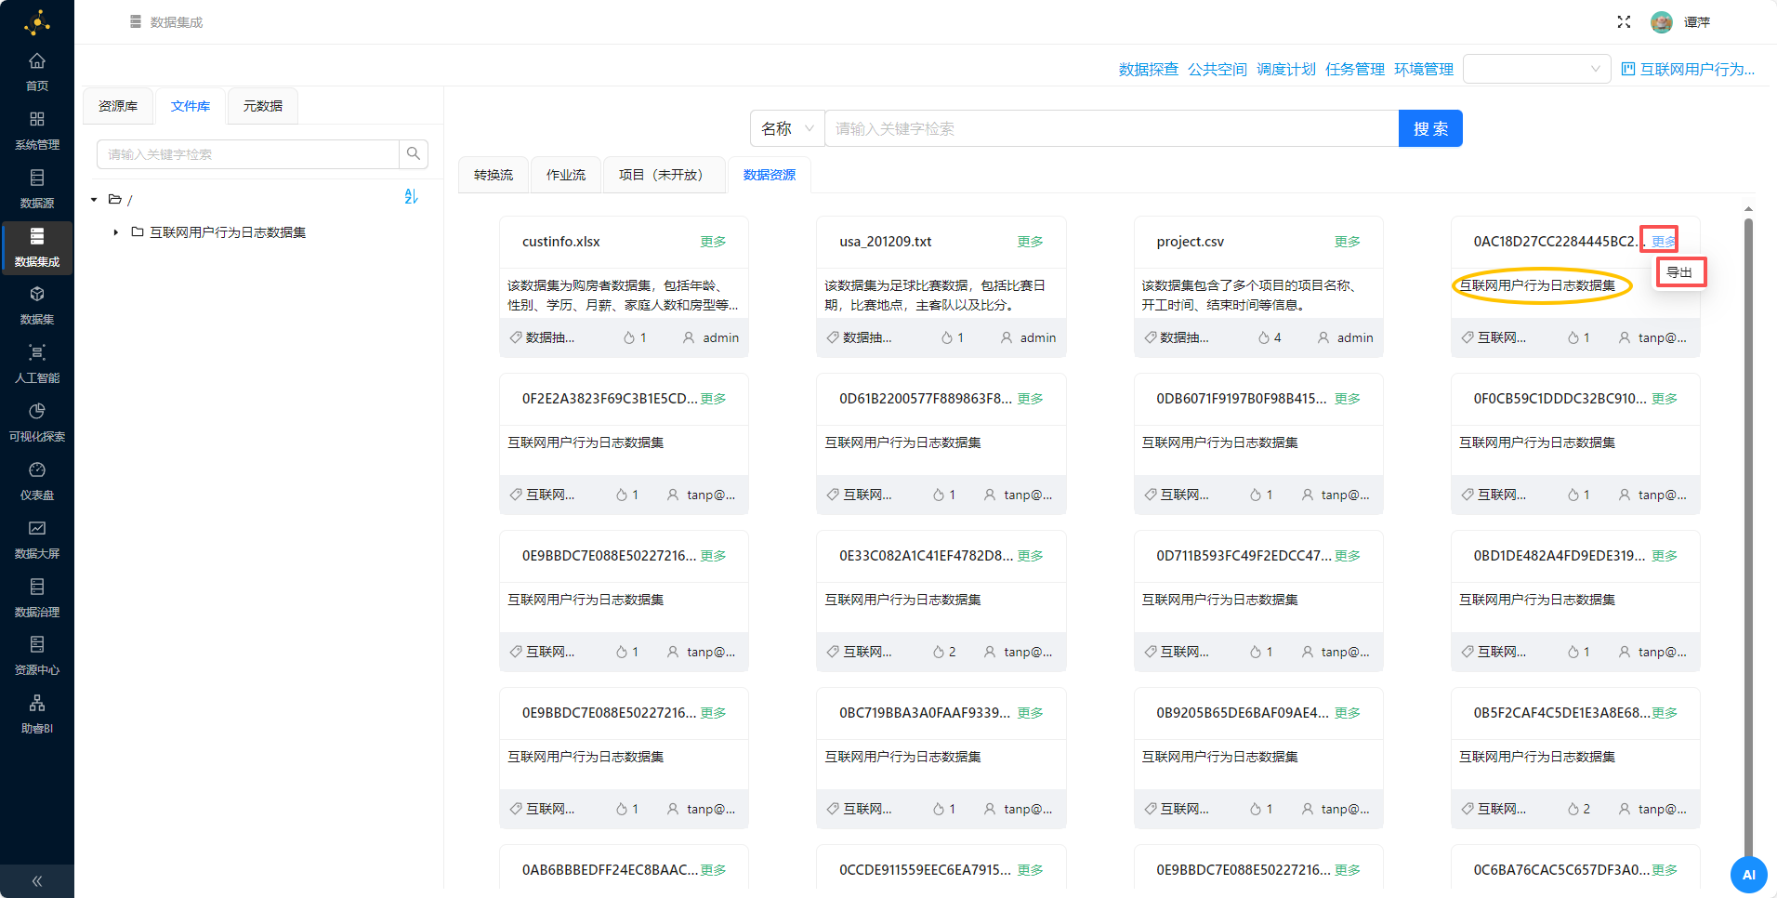Click scrollbar up arrow at top right
The height and width of the screenshot is (898, 1777).
pos(1748,209)
